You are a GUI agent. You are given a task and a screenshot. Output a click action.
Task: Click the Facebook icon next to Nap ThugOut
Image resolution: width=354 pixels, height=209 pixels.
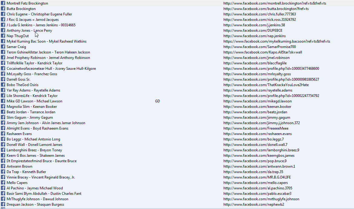(x=3, y=36)
